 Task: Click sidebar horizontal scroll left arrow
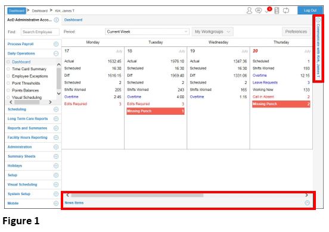coord(11,102)
